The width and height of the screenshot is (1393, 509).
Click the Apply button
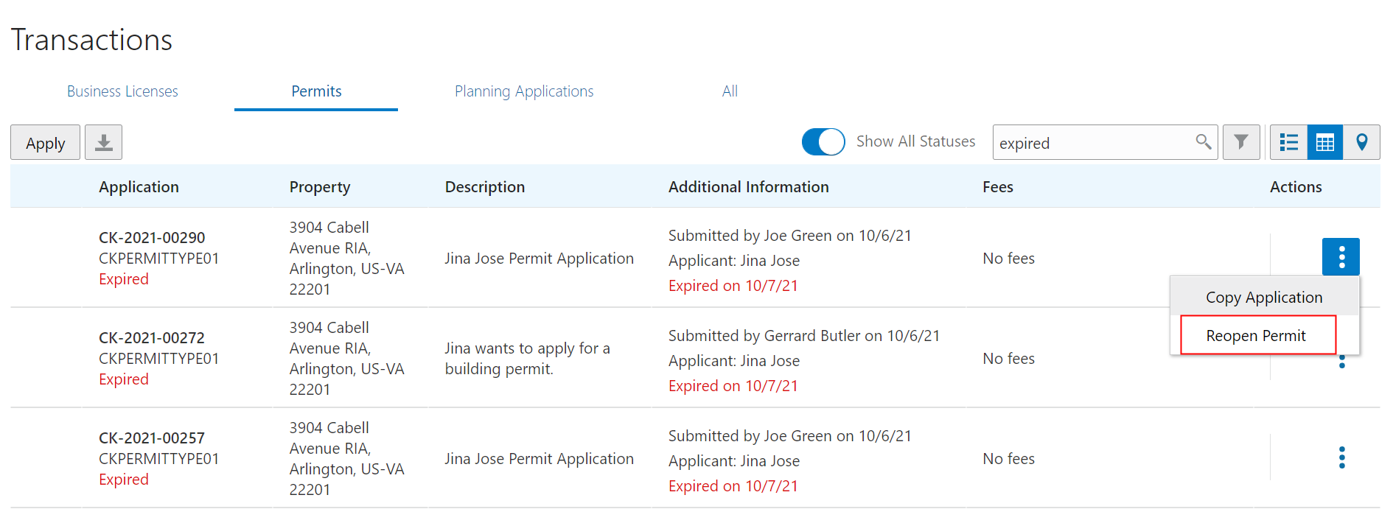click(x=46, y=143)
